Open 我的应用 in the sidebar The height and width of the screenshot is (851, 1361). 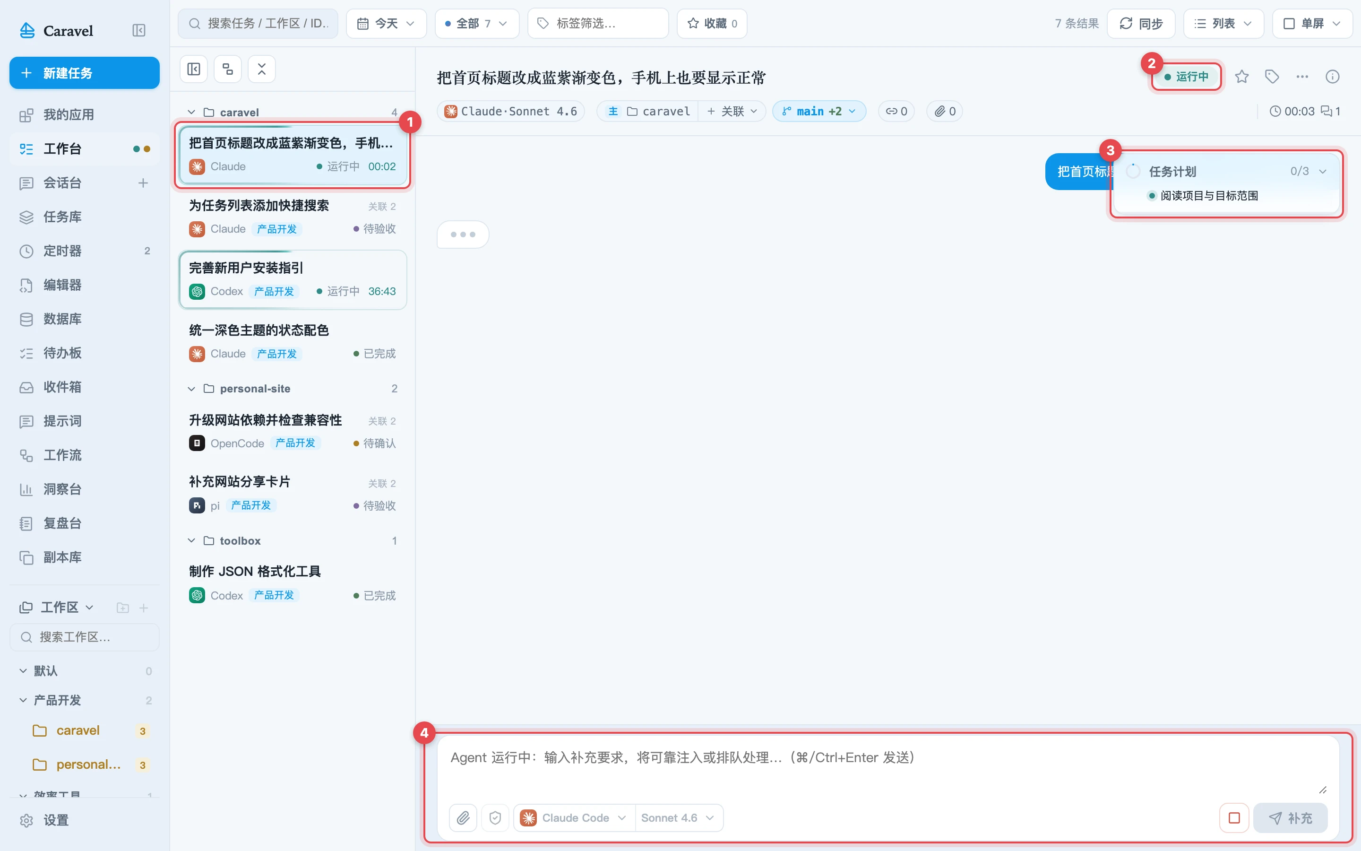[x=85, y=115]
